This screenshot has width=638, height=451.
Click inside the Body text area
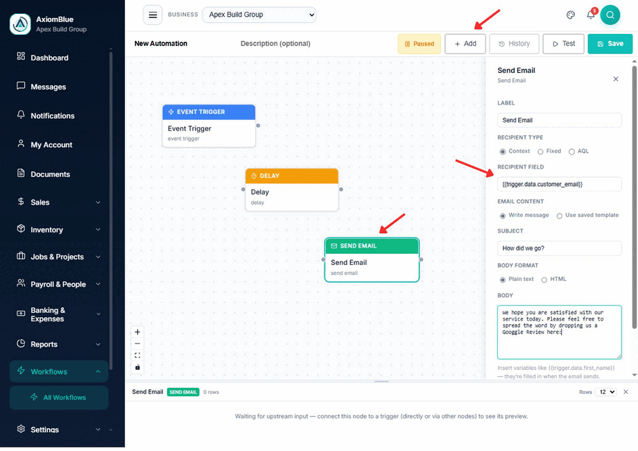click(559, 332)
